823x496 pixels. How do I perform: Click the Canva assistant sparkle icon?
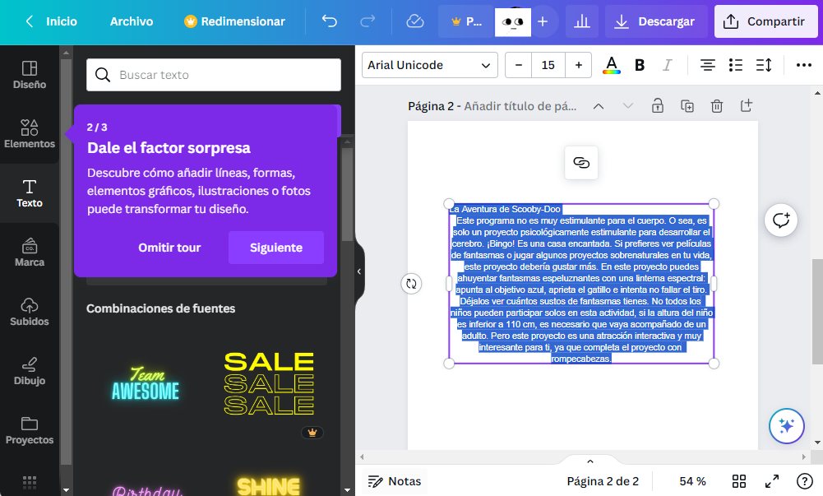click(x=786, y=425)
